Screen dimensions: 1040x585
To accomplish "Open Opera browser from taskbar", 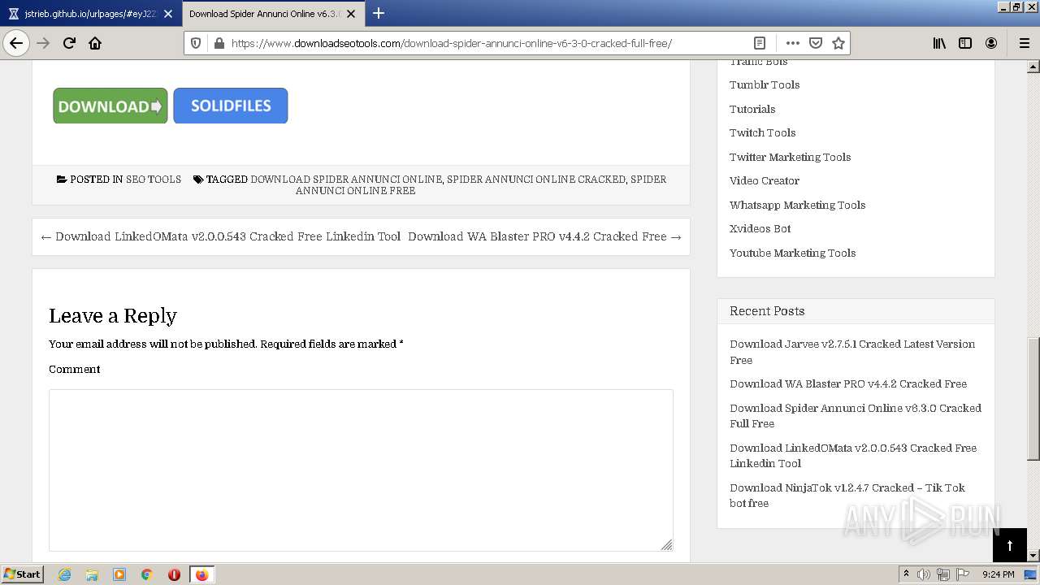I will pyautogui.click(x=174, y=574).
